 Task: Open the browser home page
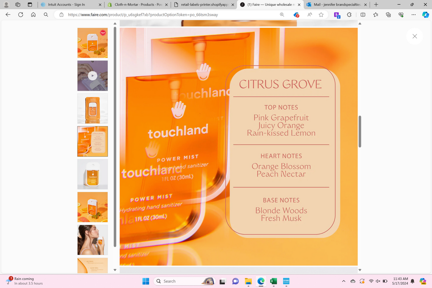pos(33,15)
